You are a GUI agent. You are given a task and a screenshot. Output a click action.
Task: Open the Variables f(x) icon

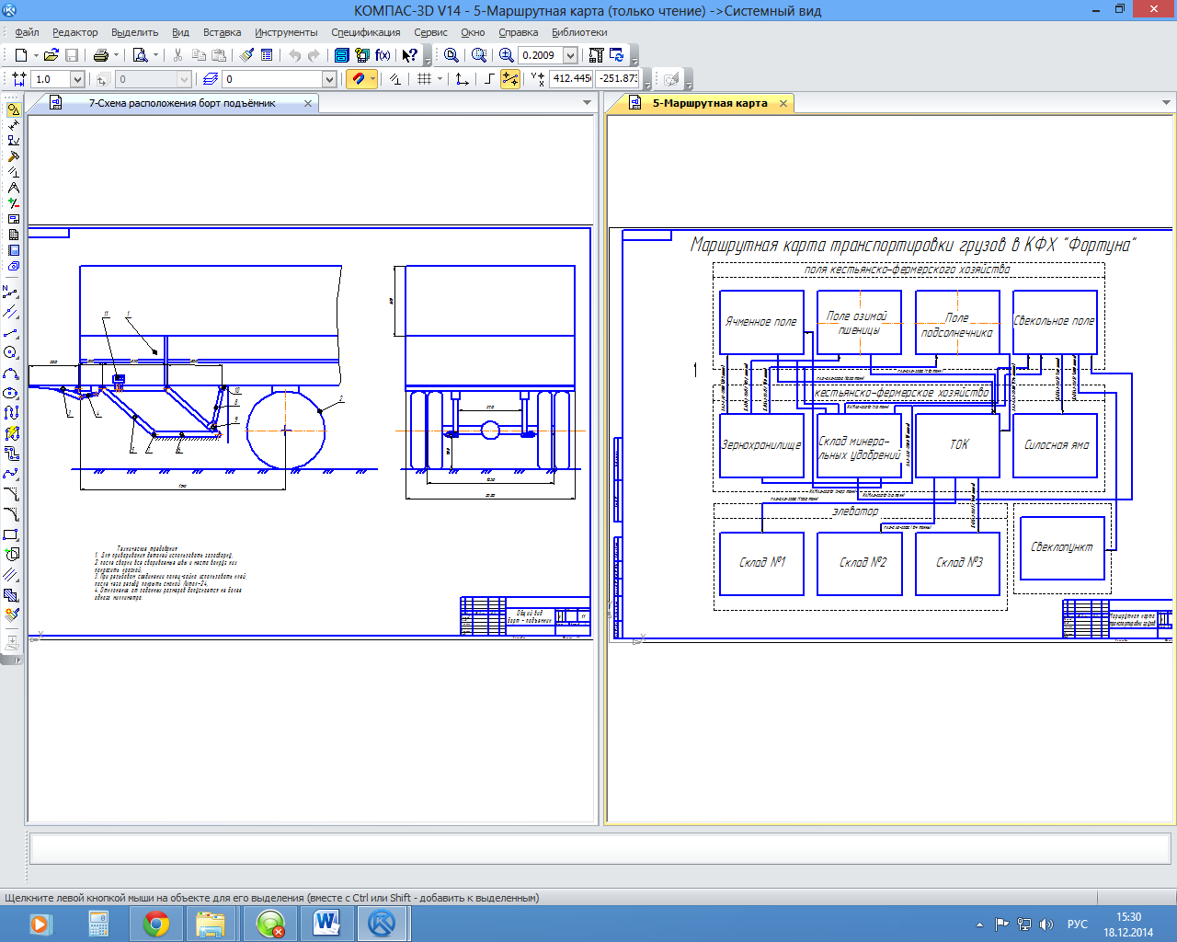(383, 55)
